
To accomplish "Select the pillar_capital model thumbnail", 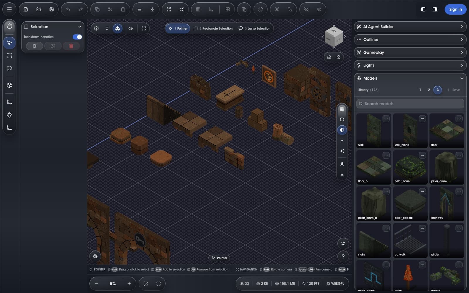I will tap(410, 204).
